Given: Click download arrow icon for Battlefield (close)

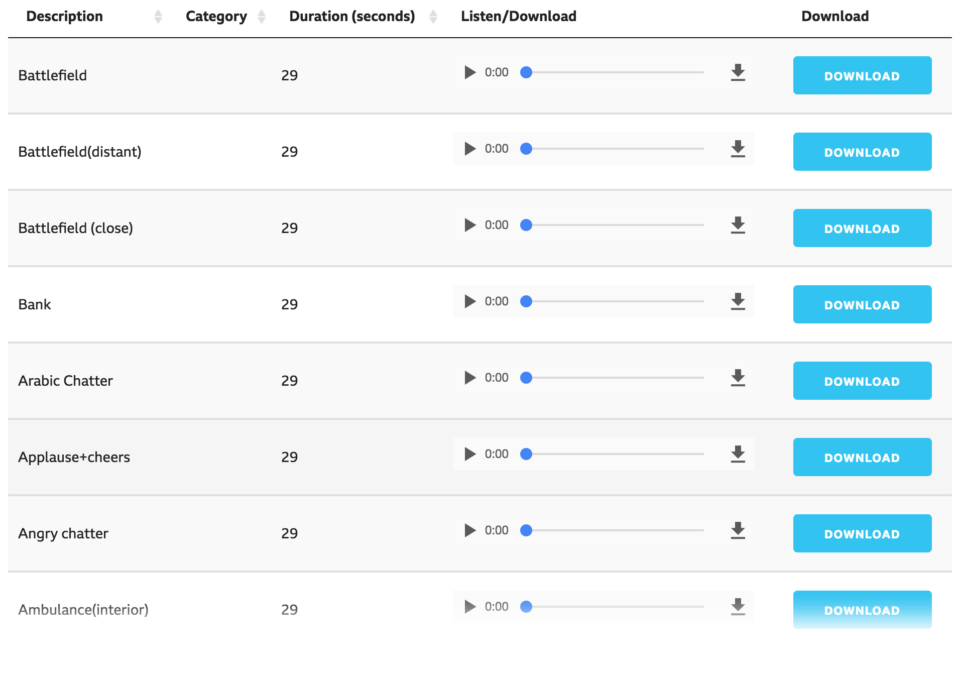Looking at the screenshot, I should (x=738, y=225).
